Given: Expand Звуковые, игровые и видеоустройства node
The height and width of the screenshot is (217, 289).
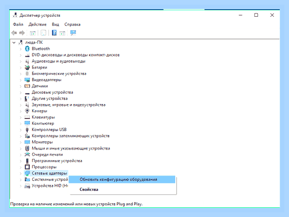Looking at the screenshot, I should pos(21,105).
